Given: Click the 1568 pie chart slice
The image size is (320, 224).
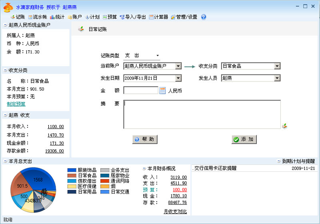Looking at the screenshot, I should (x=39, y=179).
